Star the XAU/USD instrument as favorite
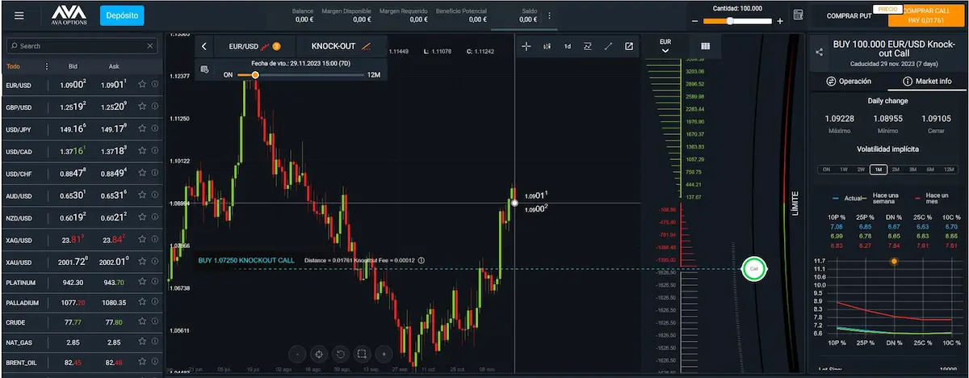 point(142,262)
